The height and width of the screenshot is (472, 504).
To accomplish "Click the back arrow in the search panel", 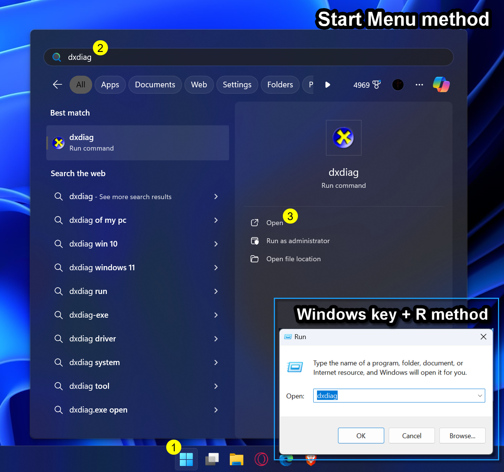I will 57,85.
